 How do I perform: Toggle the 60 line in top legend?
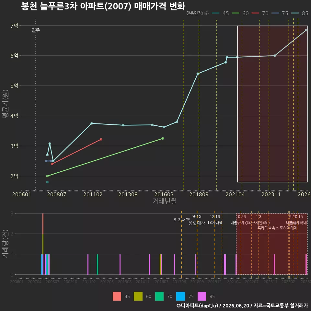[x=240, y=13]
